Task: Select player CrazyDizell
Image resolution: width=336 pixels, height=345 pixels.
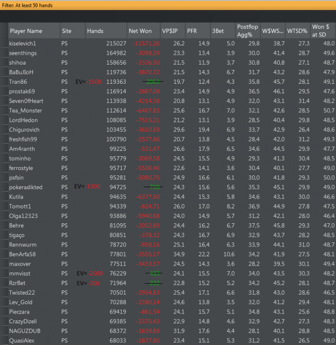Action: pos(23,321)
